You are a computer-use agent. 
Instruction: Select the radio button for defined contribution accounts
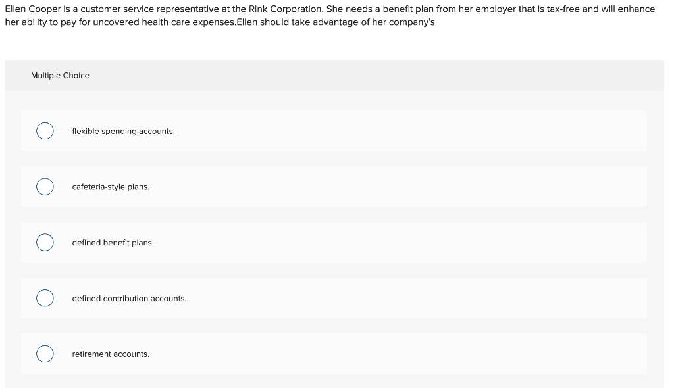pyautogui.click(x=45, y=298)
